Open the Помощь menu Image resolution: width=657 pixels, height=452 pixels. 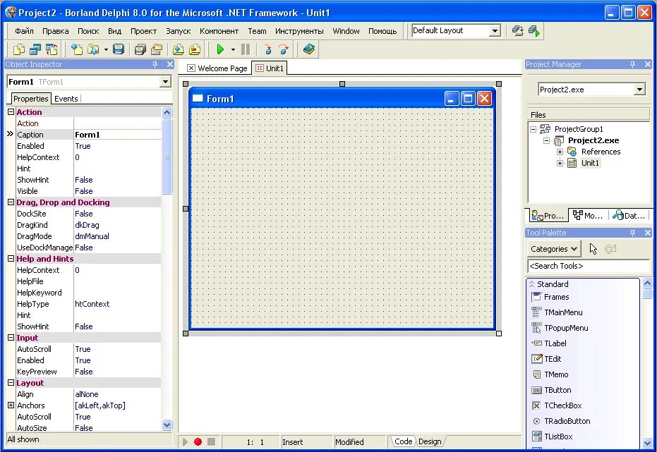tap(382, 31)
